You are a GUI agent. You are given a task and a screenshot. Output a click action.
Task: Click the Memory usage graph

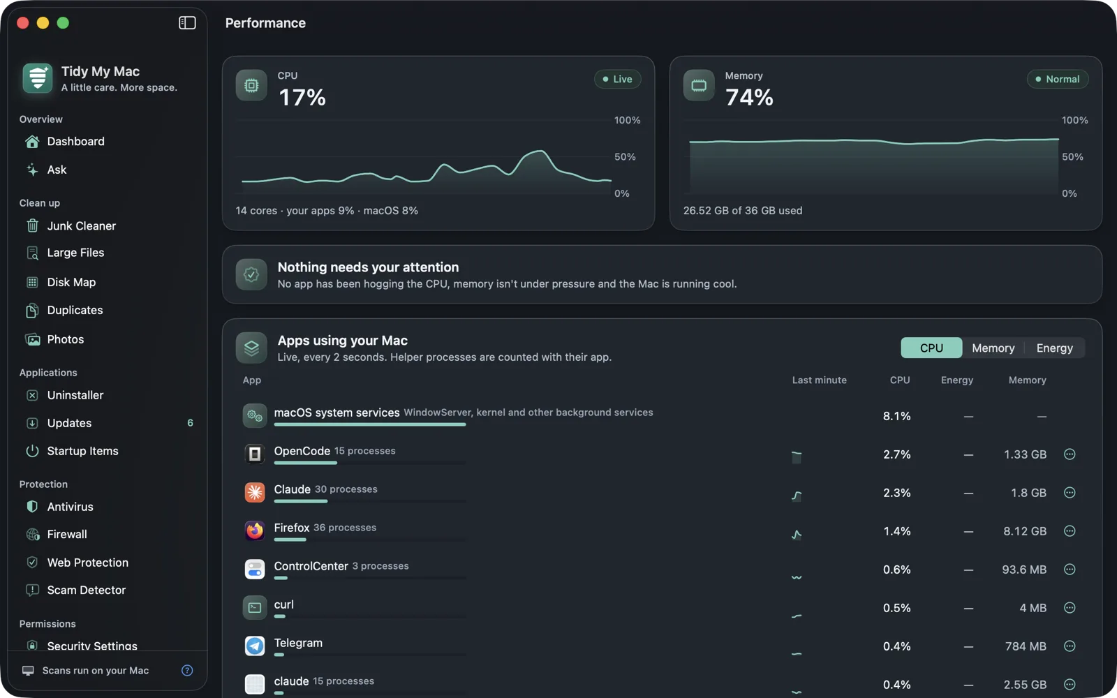click(x=873, y=157)
